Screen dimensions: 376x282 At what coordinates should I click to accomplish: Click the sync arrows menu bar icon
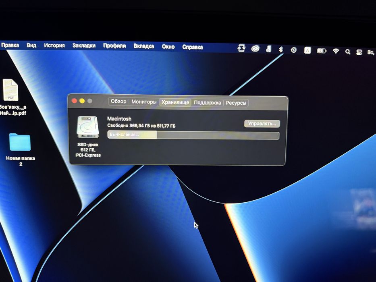coord(241,48)
